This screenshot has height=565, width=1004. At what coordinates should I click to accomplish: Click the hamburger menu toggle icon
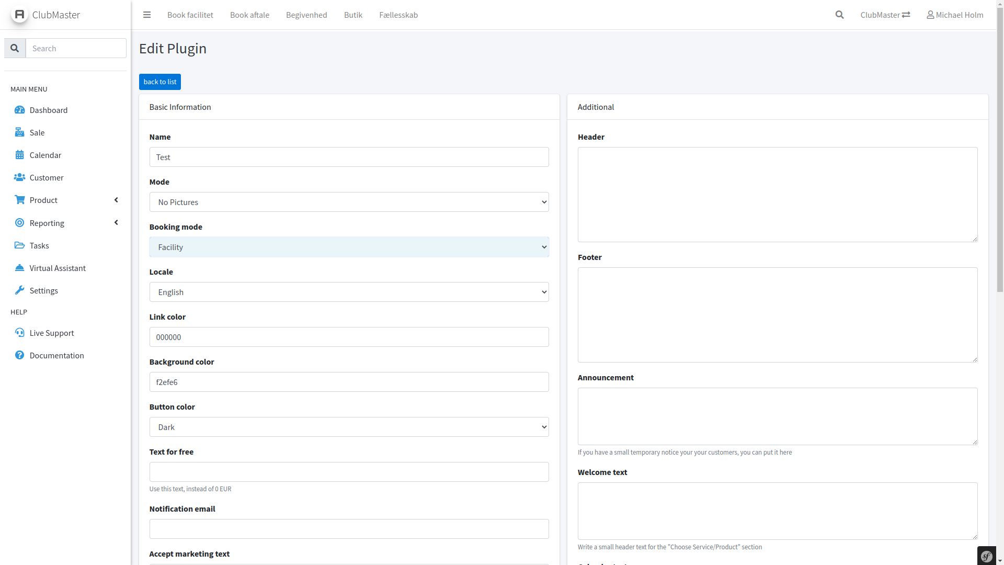(x=147, y=15)
